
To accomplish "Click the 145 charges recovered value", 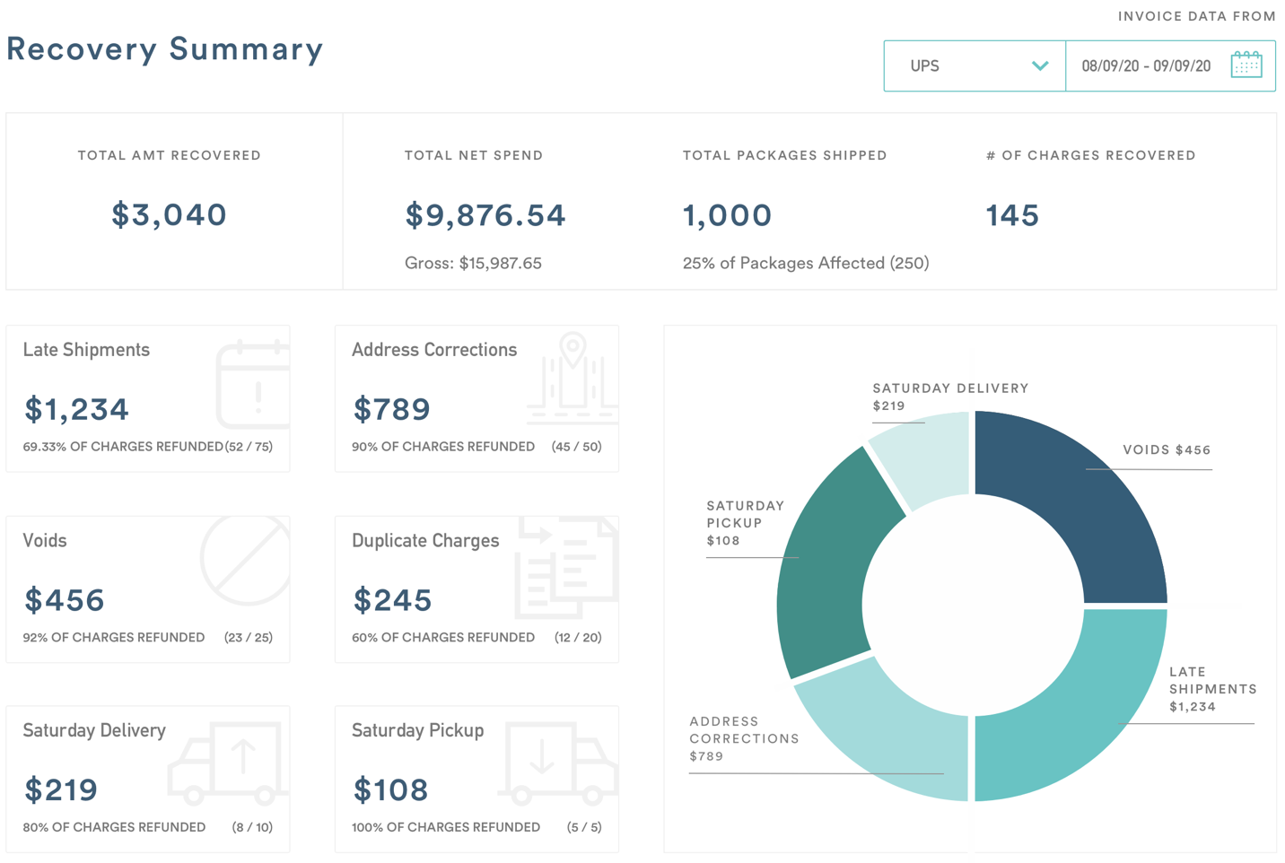I will point(1012,215).
